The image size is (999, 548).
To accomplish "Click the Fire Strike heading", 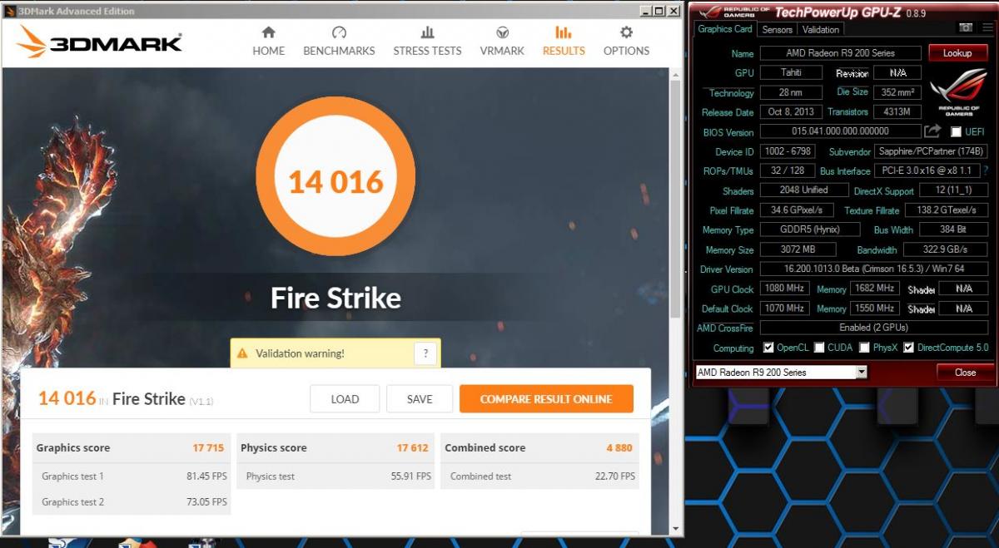I will (x=335, y=298).
